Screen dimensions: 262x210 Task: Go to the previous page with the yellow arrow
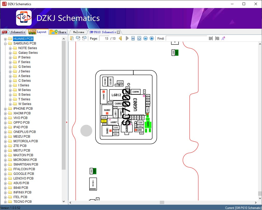[x=120, y=38]
